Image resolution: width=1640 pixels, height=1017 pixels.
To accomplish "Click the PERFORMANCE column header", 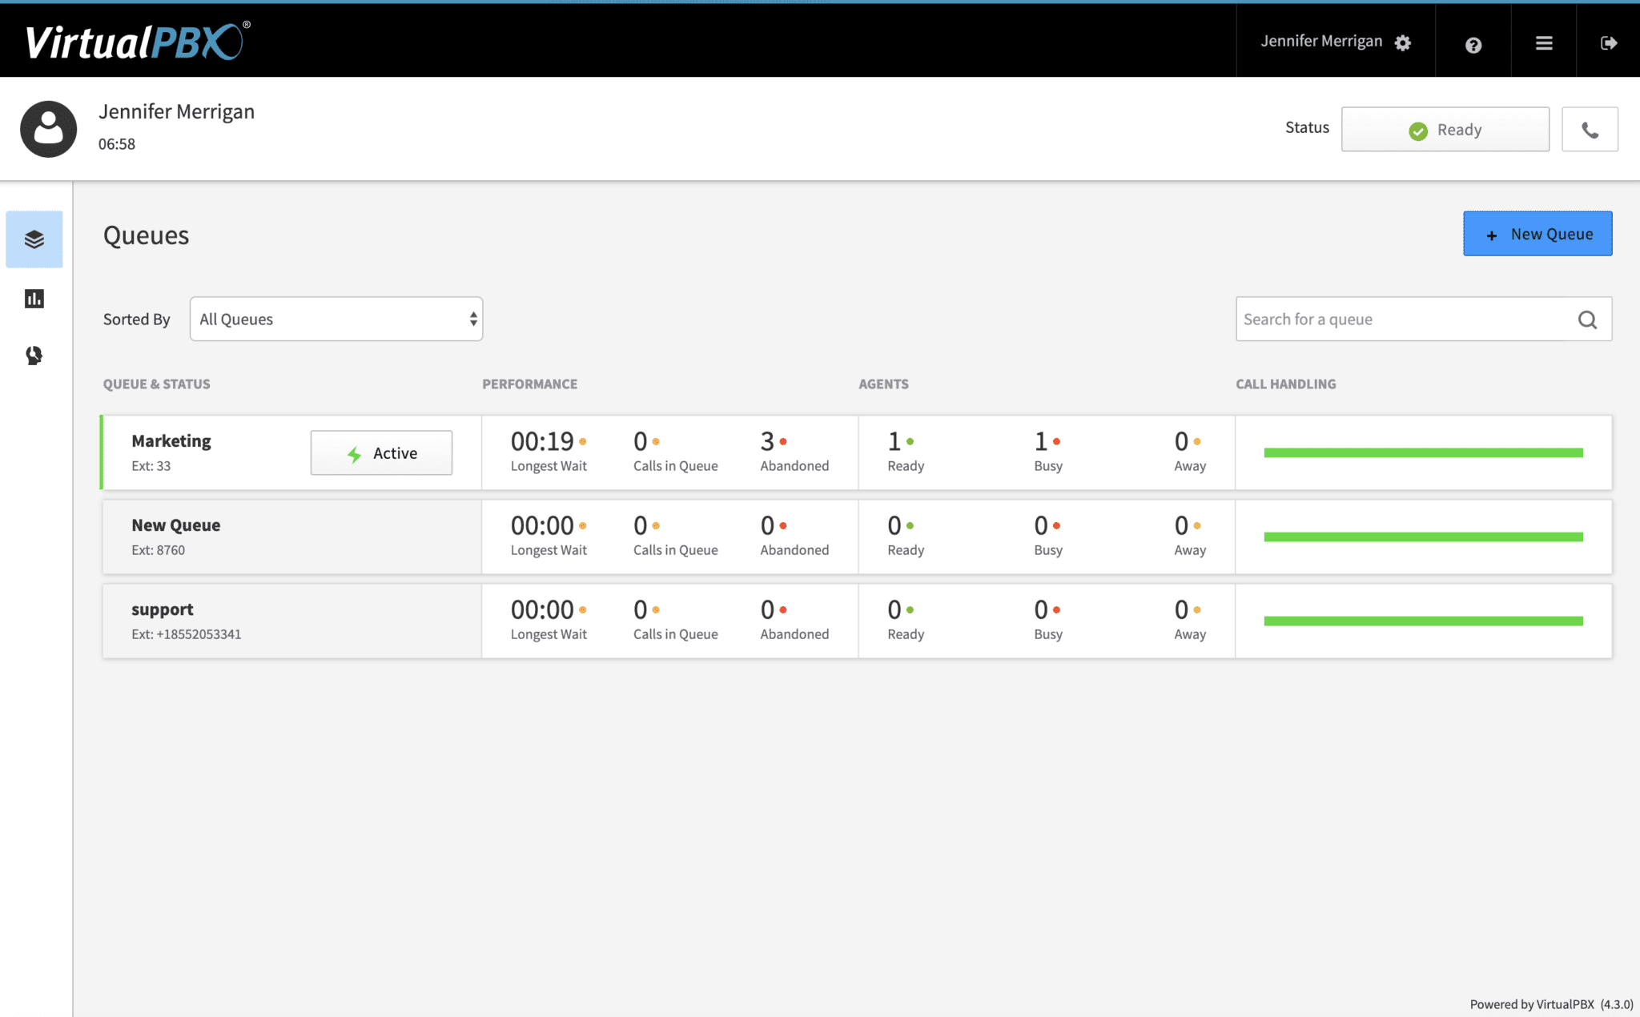I will [x=529, y=384].
